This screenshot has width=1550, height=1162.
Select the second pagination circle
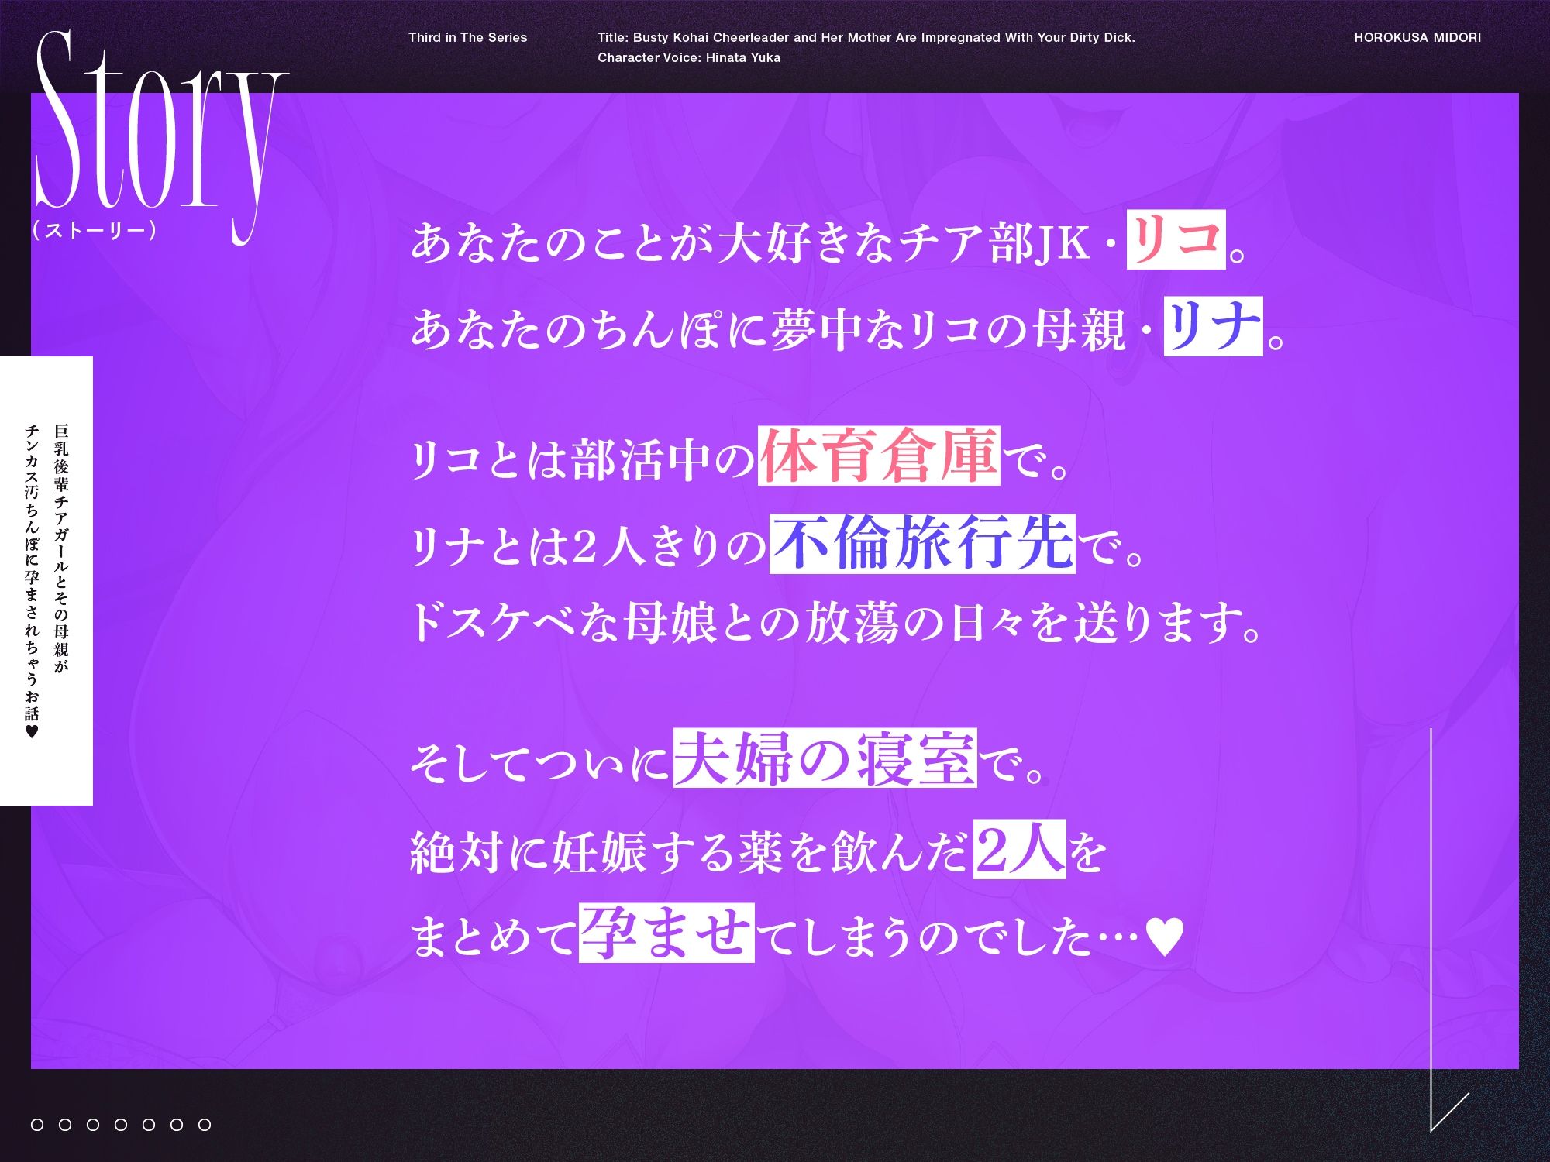[65, 1124]
